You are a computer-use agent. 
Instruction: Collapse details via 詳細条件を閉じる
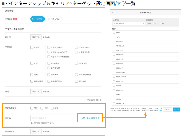(x=93, y=100)
